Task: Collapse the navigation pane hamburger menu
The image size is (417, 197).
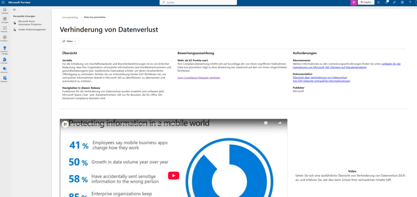Action: coord(15,9)
